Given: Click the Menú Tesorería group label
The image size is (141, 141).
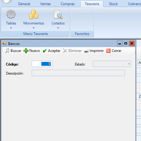Looking at the screenshot, I should pyautogui.click(x=35, y=34).
